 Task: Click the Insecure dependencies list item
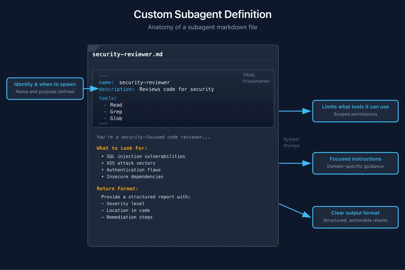click(135, 177)
